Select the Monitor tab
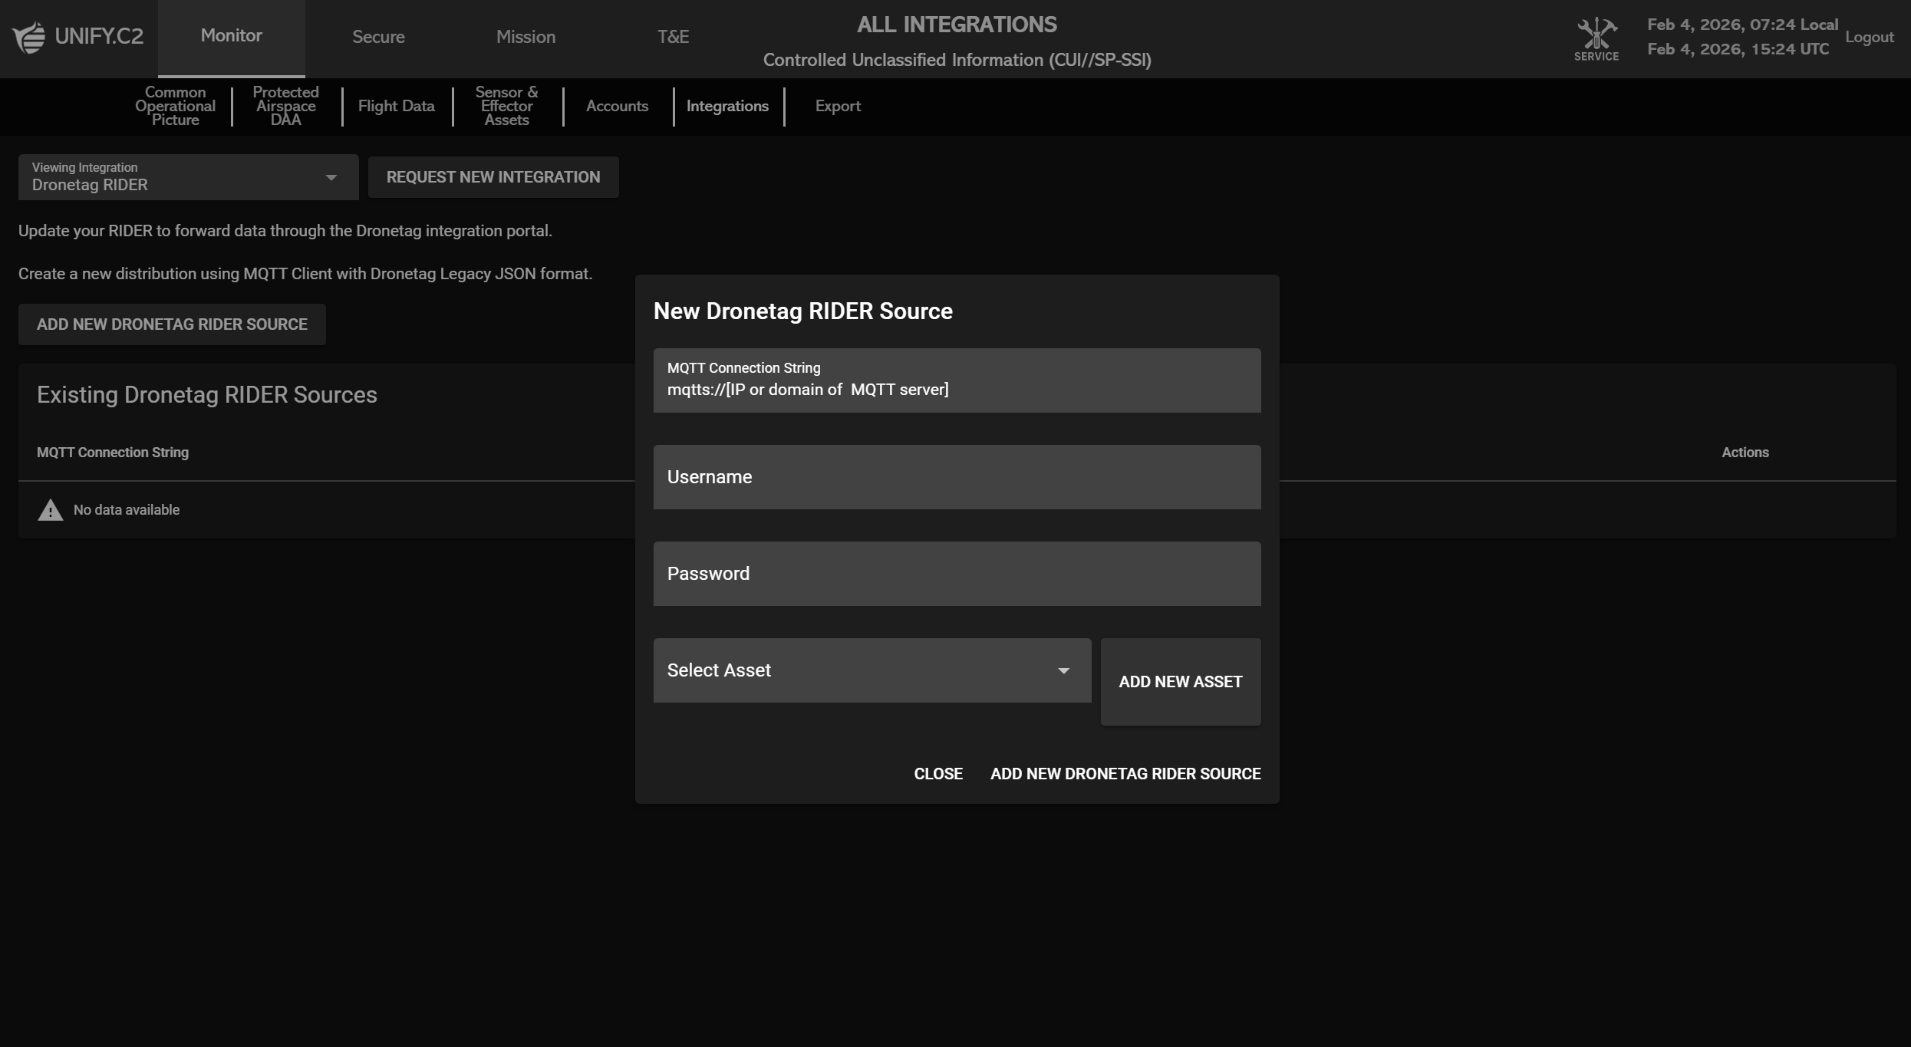Screen dimensions: 1911x1047 point(231,36)
